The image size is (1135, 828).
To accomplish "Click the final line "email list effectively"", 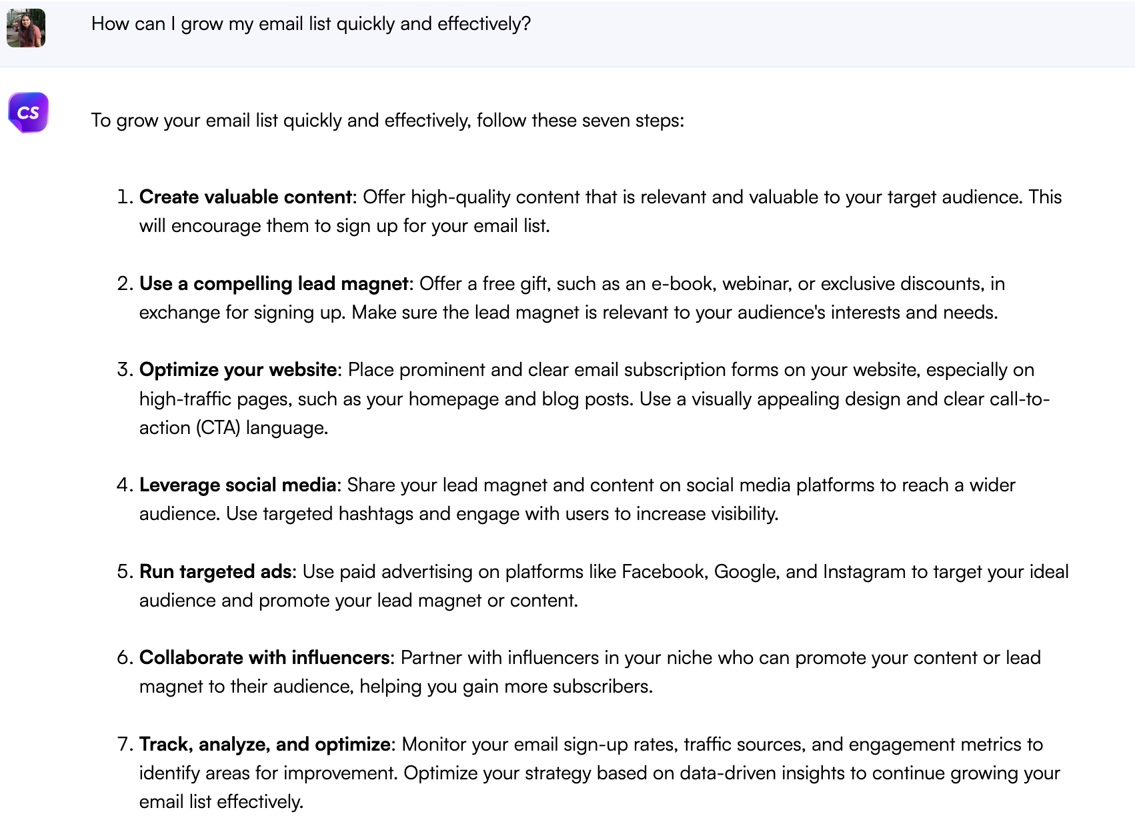I will pos(221,802).
